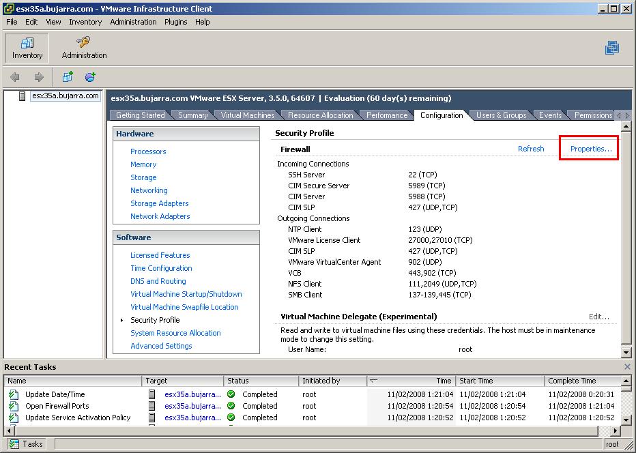
Task: Open the Plugins menu
Action: [175, 22]
